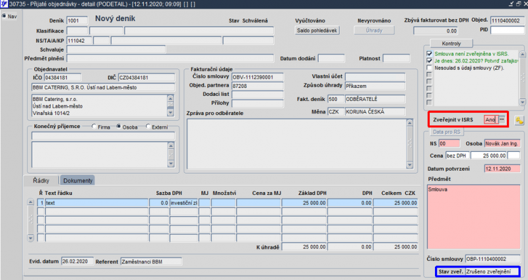Click into the empty Schvaluje field
528x280 pixels.
tap(116, 50)
